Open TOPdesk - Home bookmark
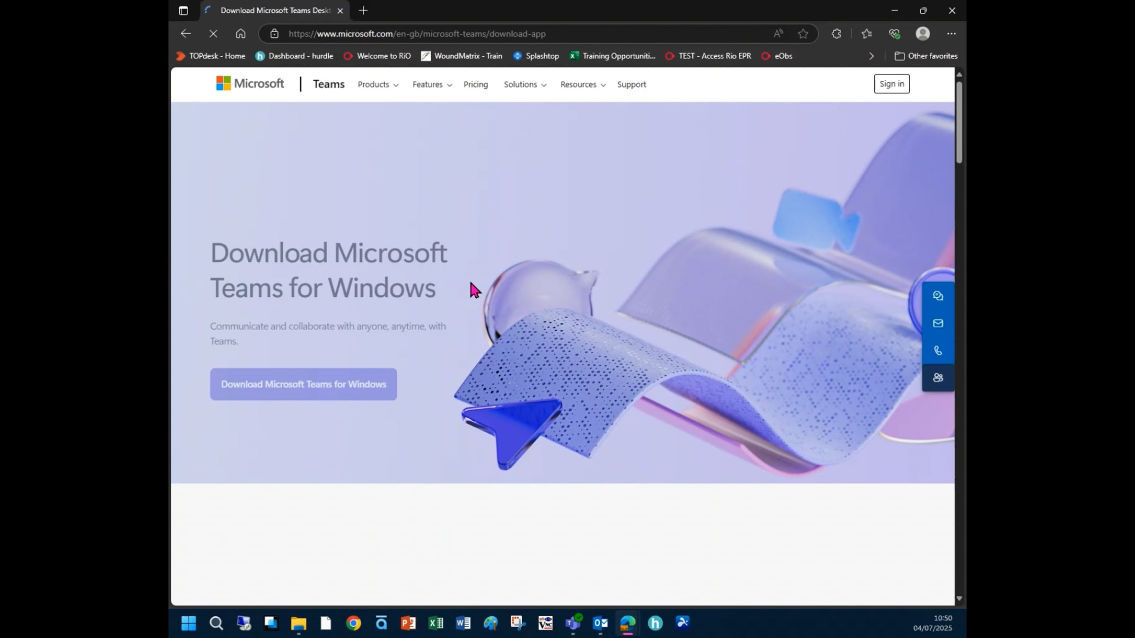1135x638 pixels. tap(210, 56)
